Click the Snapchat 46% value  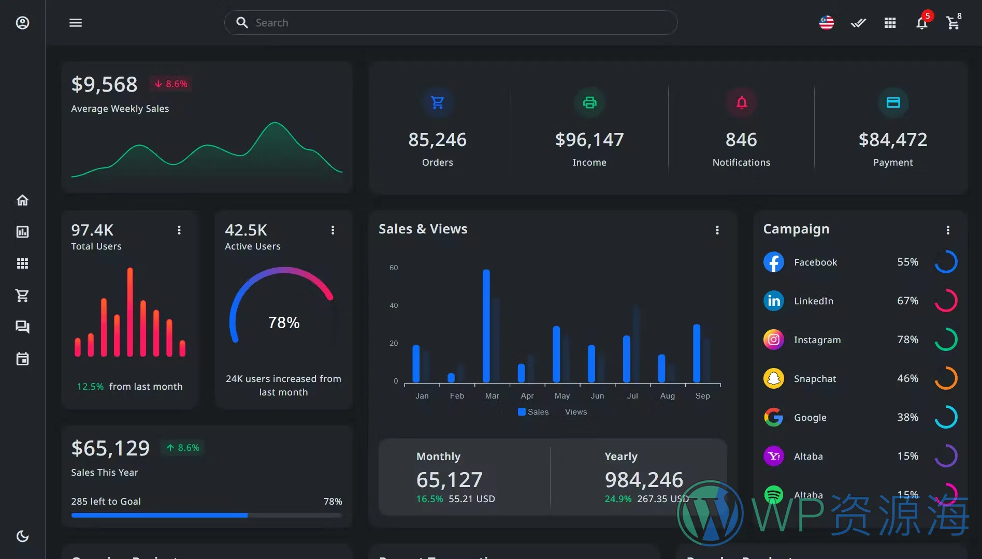pos(907,378)
